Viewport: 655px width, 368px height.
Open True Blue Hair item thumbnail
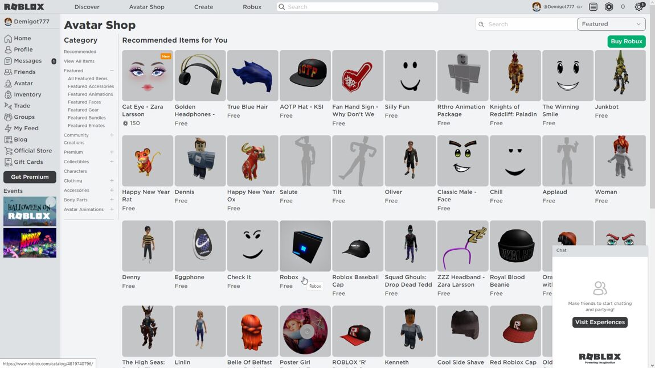[253, 76]
